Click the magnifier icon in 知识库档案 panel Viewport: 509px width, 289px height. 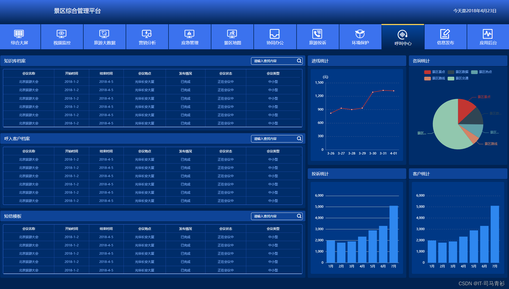[x=299, y=61]
